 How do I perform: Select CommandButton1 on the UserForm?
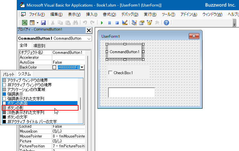125,52
